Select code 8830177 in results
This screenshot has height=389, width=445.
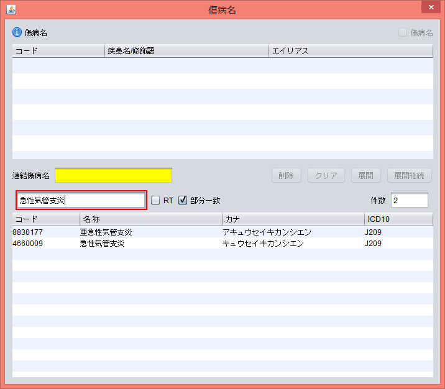[27, 232]
